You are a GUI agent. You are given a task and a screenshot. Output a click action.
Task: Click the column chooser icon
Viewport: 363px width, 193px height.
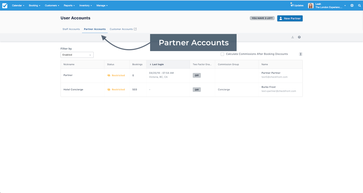[x=301, y=54]
